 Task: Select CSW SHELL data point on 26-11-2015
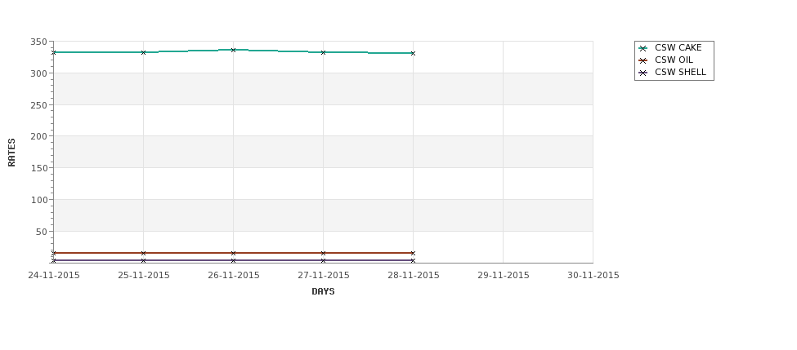tap(233, 261)
